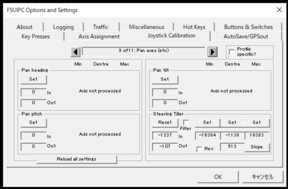Click Reset in Steering Tiller group
288x189 pixels.
tap(165, 123)
